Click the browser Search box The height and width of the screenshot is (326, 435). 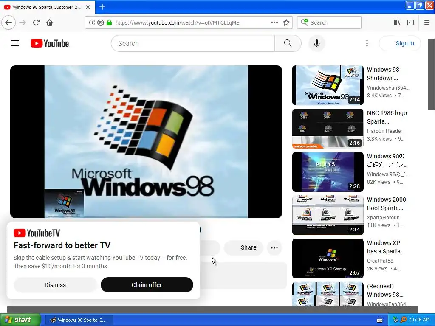[x=329, y=23]
